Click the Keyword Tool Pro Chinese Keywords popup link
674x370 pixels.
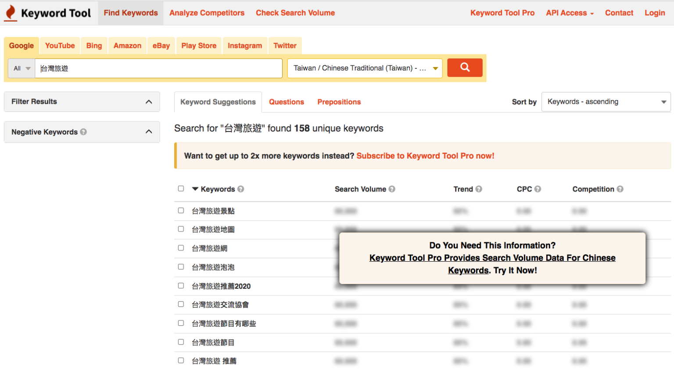[492, 264]
